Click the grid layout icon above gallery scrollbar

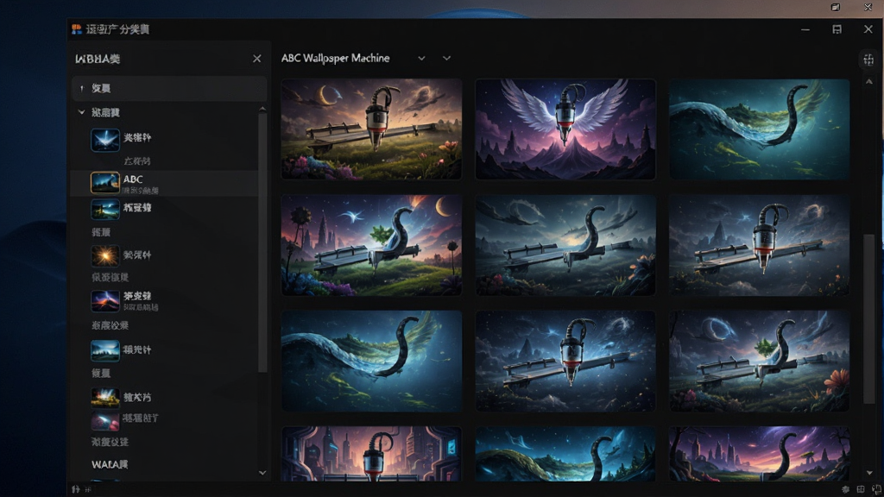point(868,60)
